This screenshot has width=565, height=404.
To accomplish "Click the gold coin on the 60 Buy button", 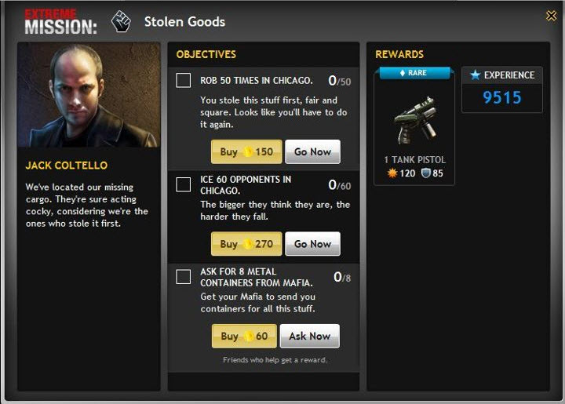I will point(249,336).
